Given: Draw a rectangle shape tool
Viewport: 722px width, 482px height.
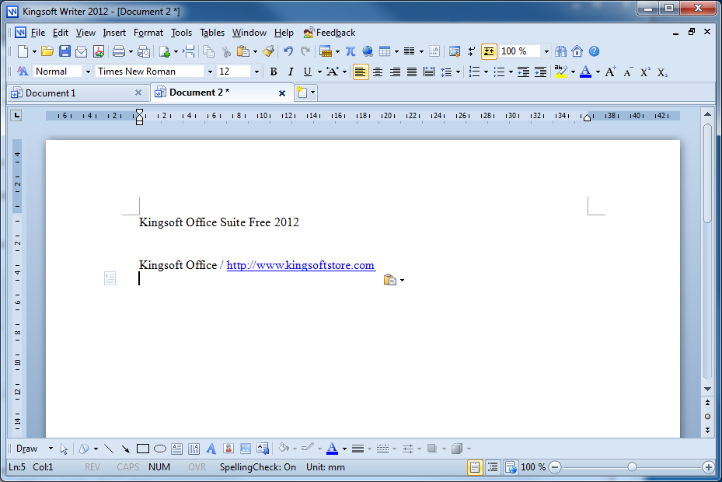Looking at the screenshot, I should pos(143,449).
